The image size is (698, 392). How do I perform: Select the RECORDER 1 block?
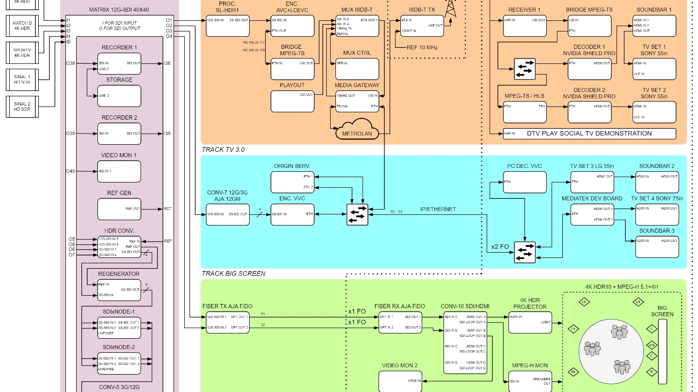tap(119, 65)
